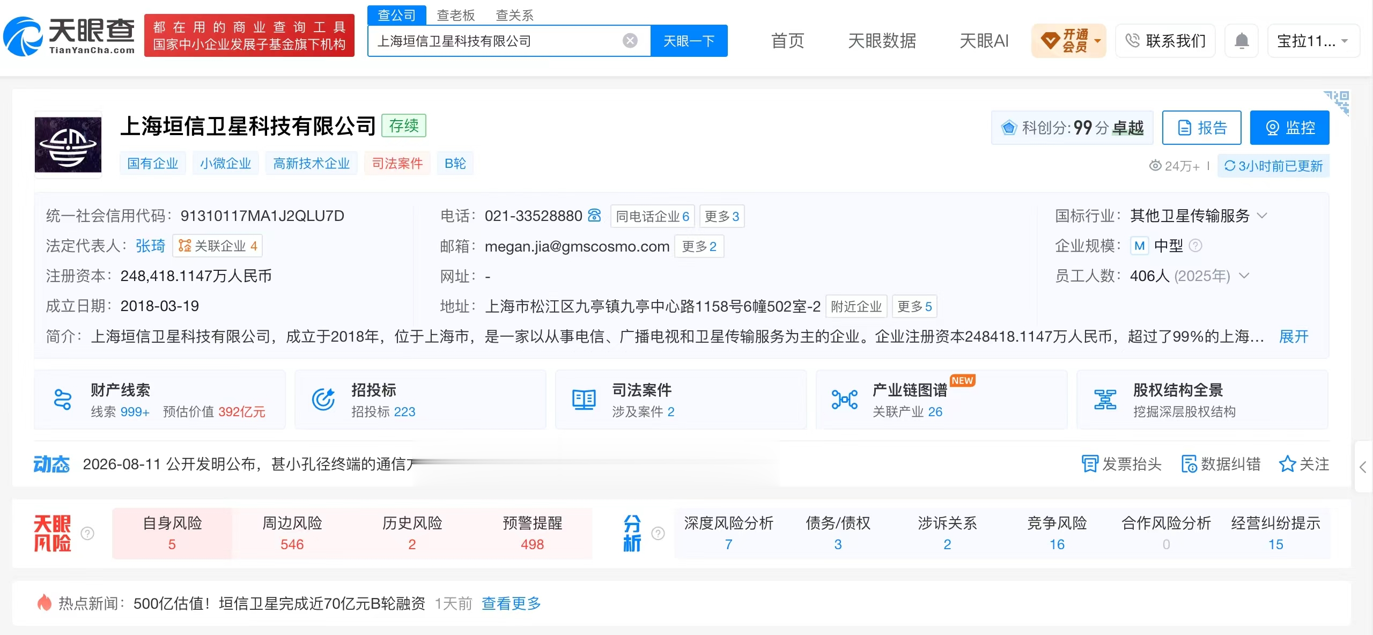Select the 预警提醒 498 tab

pyautogui.click(x=532, y=533)
